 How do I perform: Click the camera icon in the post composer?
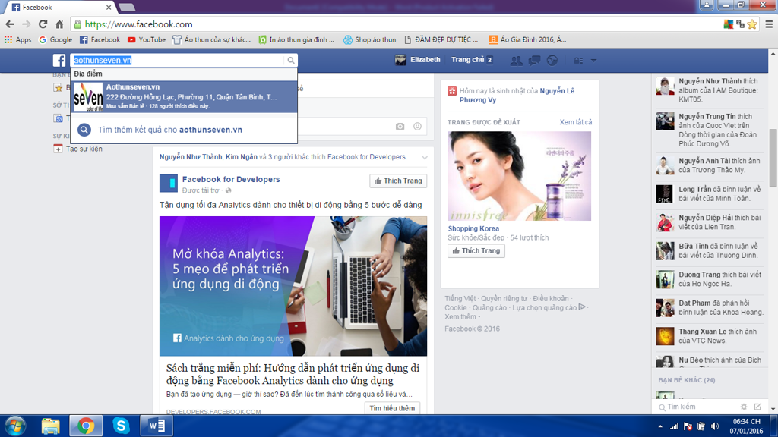[400, 127]
